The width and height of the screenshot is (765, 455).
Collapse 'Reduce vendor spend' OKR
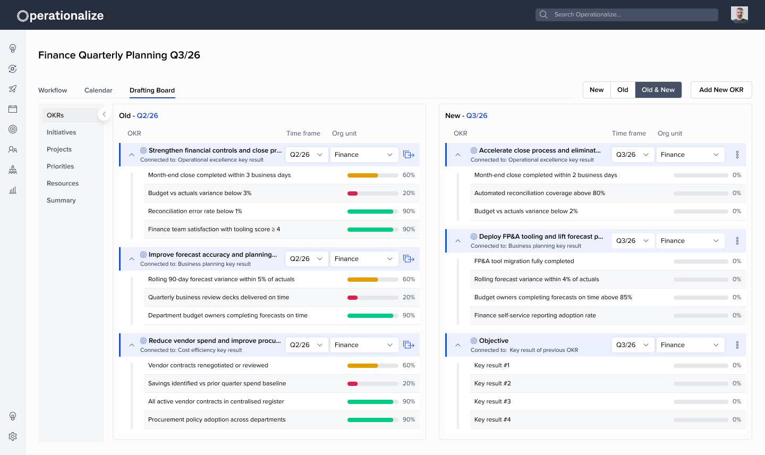tap(132, 345)
